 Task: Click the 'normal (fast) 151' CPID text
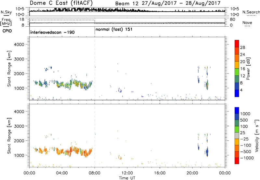[x=114, y=30]
